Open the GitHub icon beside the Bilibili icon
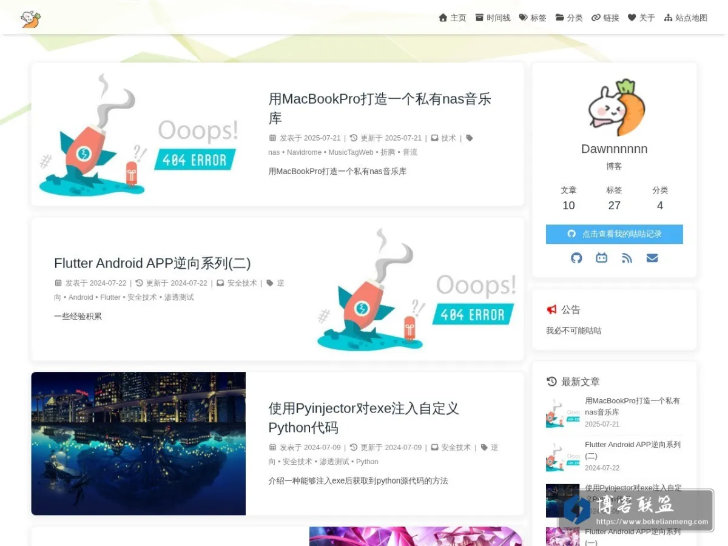This screenshot has height=546, width=728. [576, 258]
